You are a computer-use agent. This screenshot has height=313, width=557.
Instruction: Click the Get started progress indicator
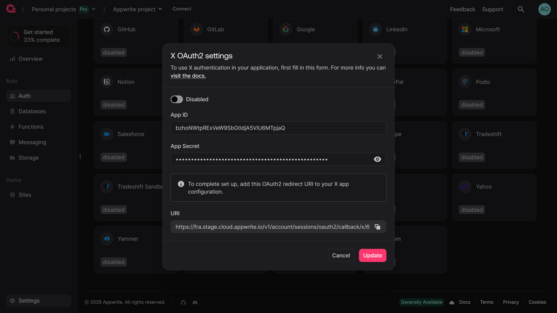[x=15, y=36]
